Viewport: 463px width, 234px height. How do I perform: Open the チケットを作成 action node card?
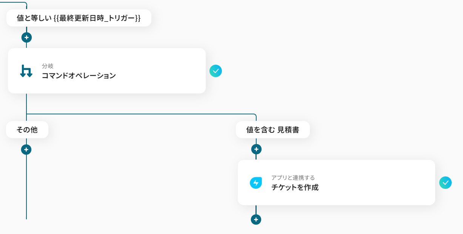(336, 182)
